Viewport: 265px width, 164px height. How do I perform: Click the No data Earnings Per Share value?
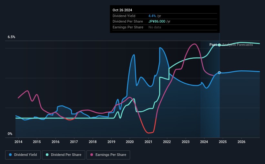click(x=155, y=27)
